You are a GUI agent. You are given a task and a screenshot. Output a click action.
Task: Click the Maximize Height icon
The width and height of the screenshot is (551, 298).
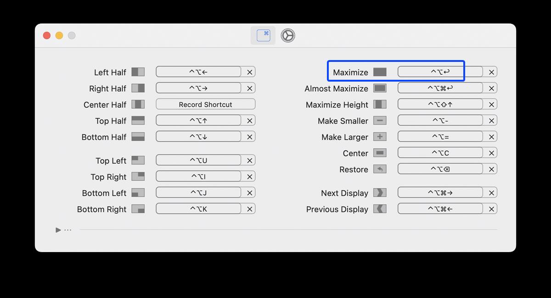tap(380, 104)
